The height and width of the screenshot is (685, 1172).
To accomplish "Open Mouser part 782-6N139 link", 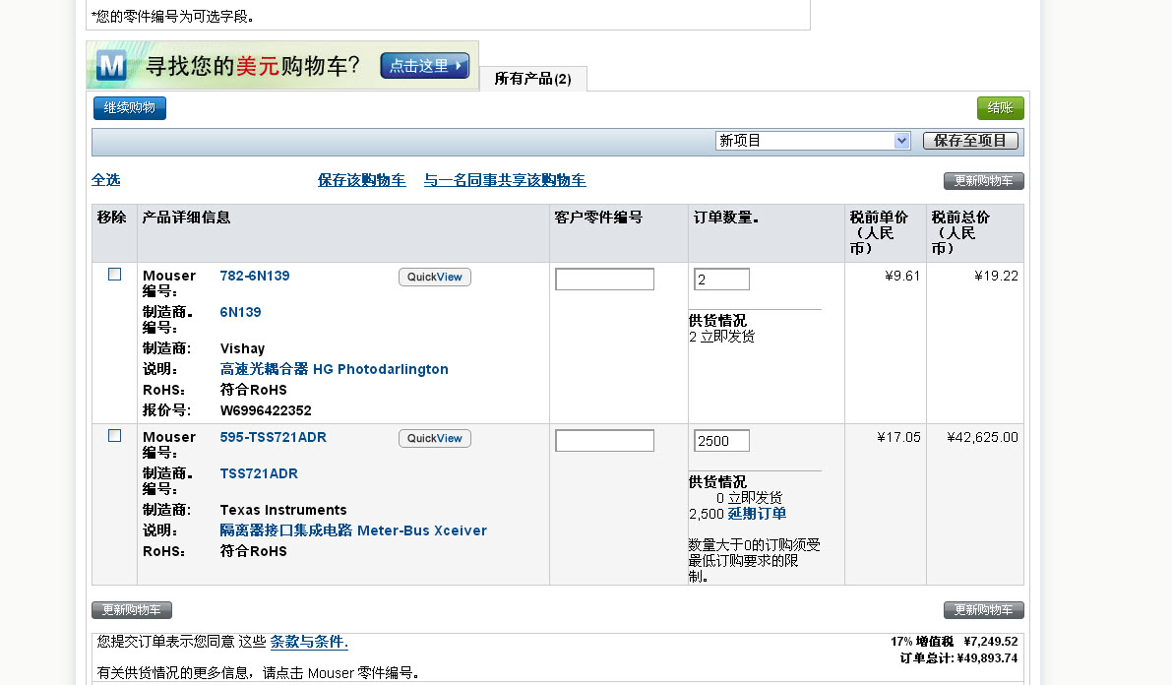I will 255,276.
